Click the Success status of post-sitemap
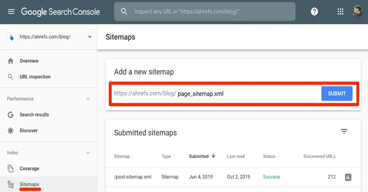 [x=271, y=177]
